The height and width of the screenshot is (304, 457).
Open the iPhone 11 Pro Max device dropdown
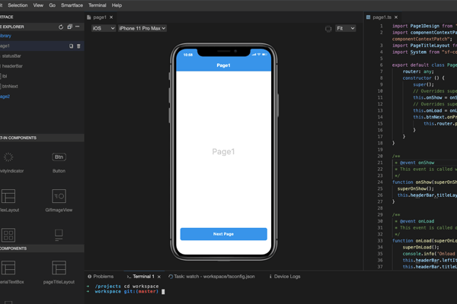pyautogui.click(x=142, y=28)
